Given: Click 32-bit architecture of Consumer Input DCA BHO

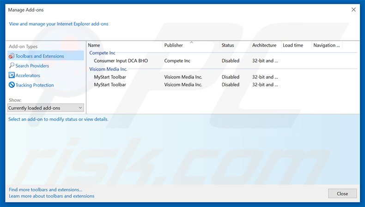Looking at the screenshot, I should coord(265,61).
